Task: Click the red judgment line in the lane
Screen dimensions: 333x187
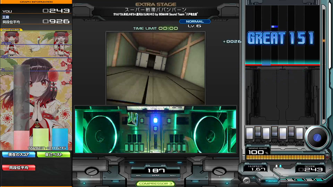Action: coord(282,64)
